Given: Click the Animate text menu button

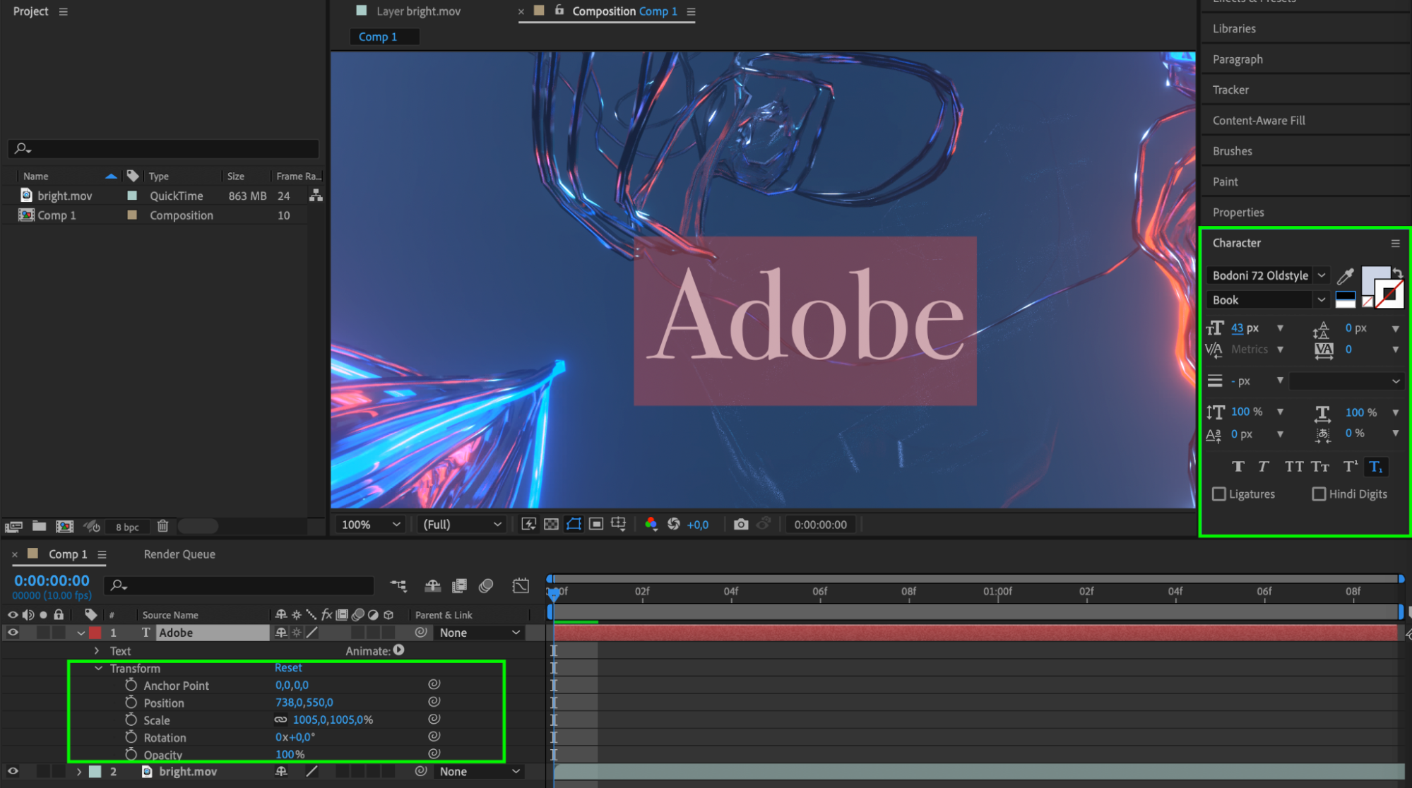Looking at the screenshot, I should (x=399, y=650).
